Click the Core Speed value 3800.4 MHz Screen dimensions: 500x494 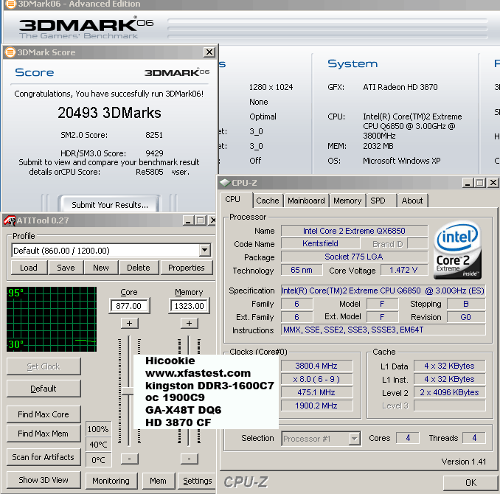[316, 366]
